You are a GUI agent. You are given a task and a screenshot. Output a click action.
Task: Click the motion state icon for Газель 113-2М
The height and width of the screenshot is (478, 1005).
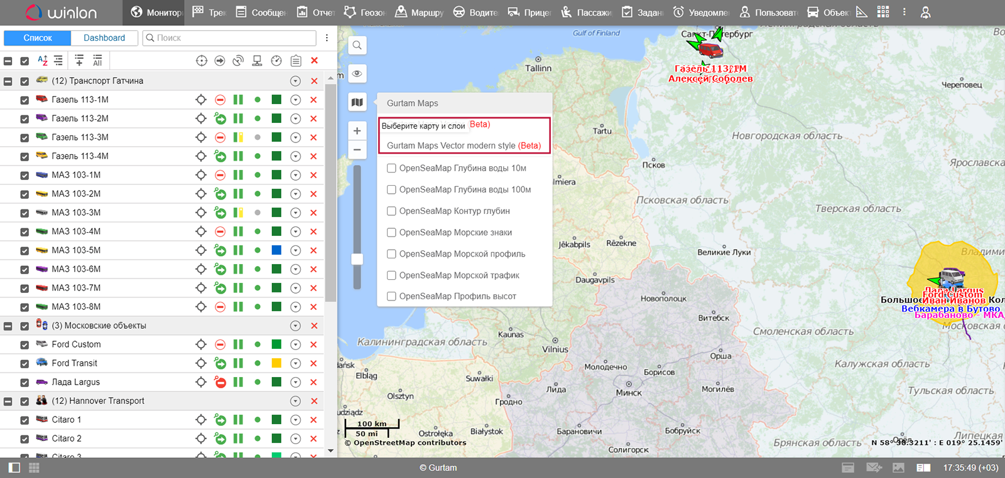[x=220, y=119]
